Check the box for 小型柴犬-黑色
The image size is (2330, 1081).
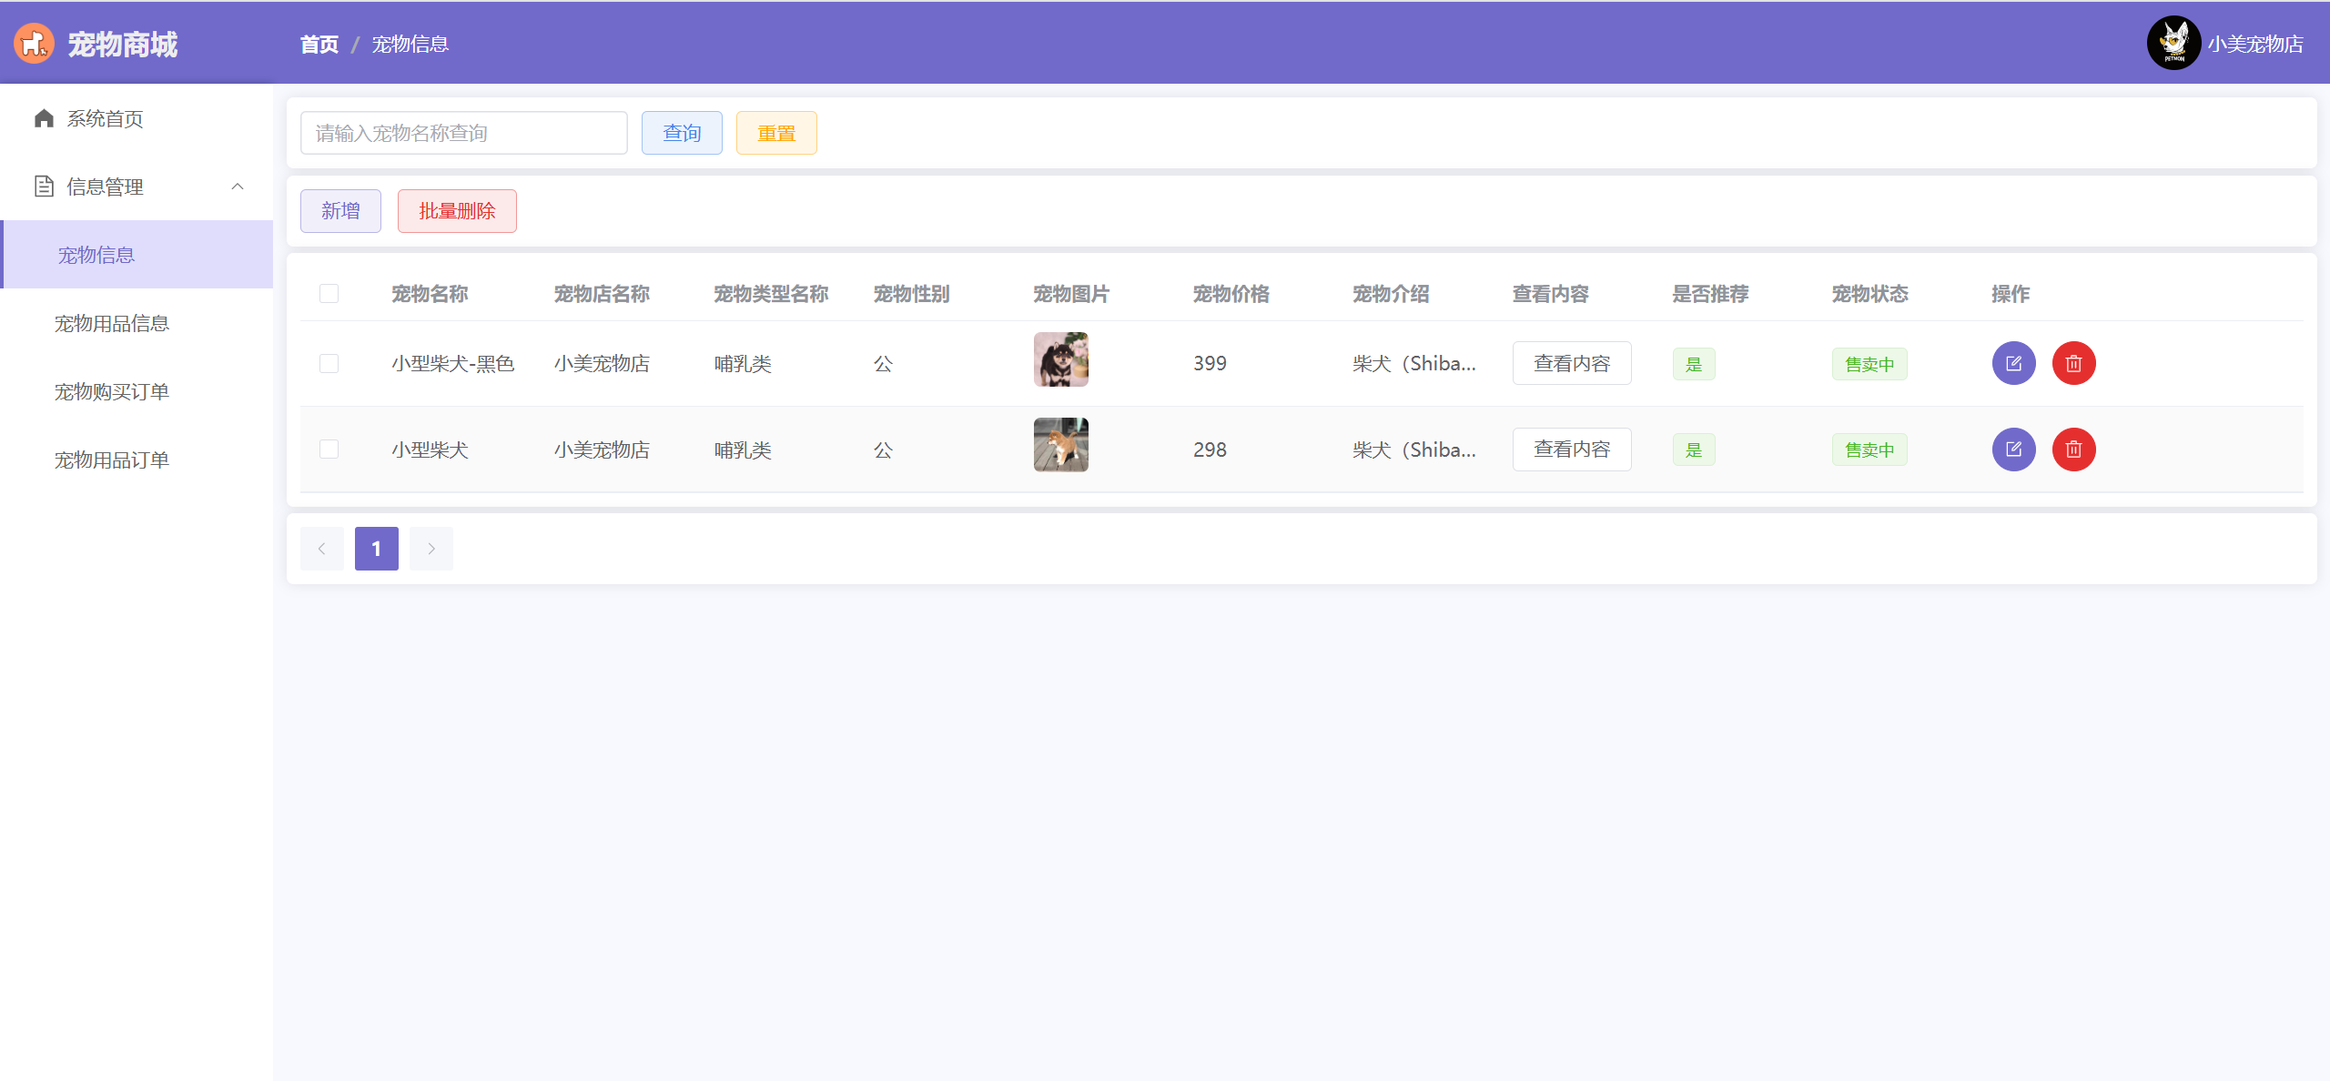point(329,364)
